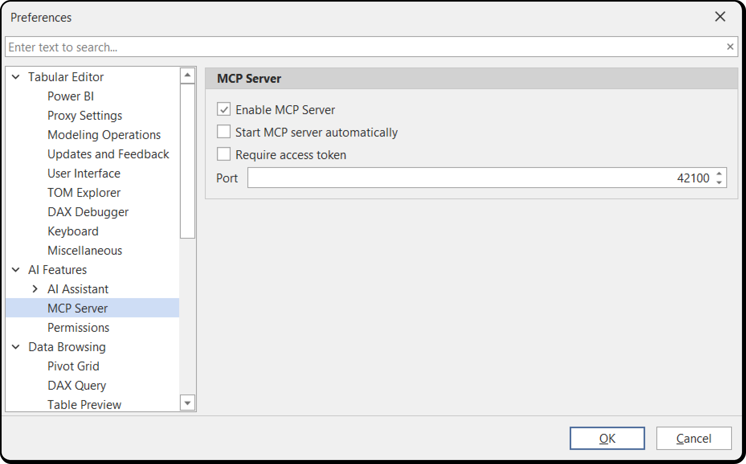Select Pivot Grid settings

point(73,366)
